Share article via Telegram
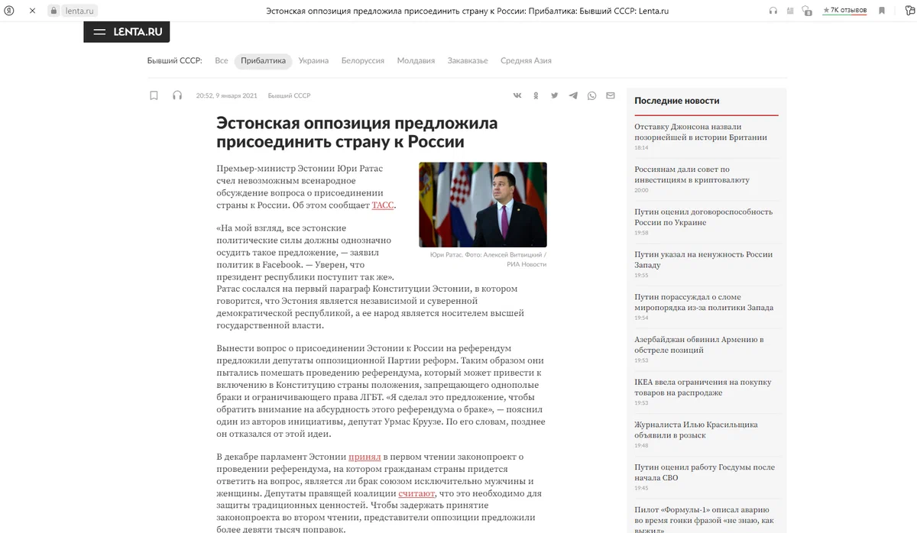 pos(573,95)
